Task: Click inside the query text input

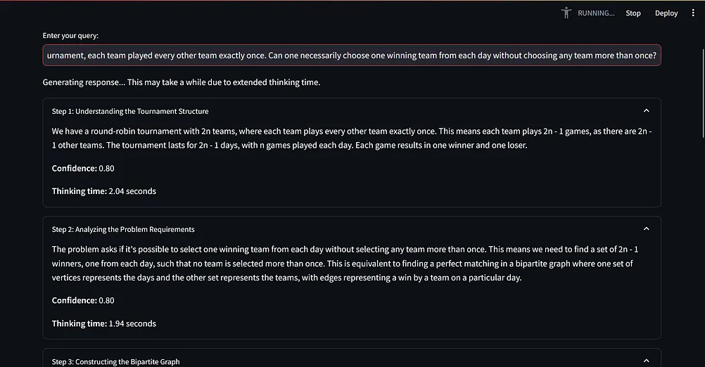Action: tap(351, 55)
